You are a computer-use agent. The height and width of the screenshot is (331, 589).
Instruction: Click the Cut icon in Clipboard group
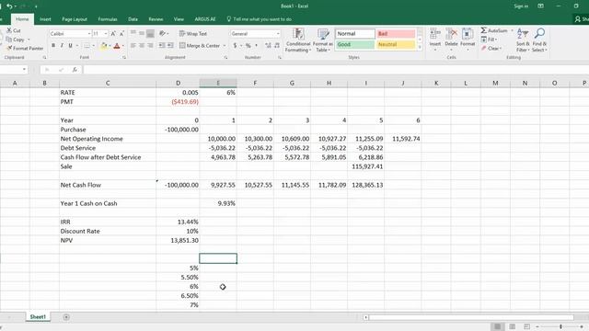tap(9, 30)
